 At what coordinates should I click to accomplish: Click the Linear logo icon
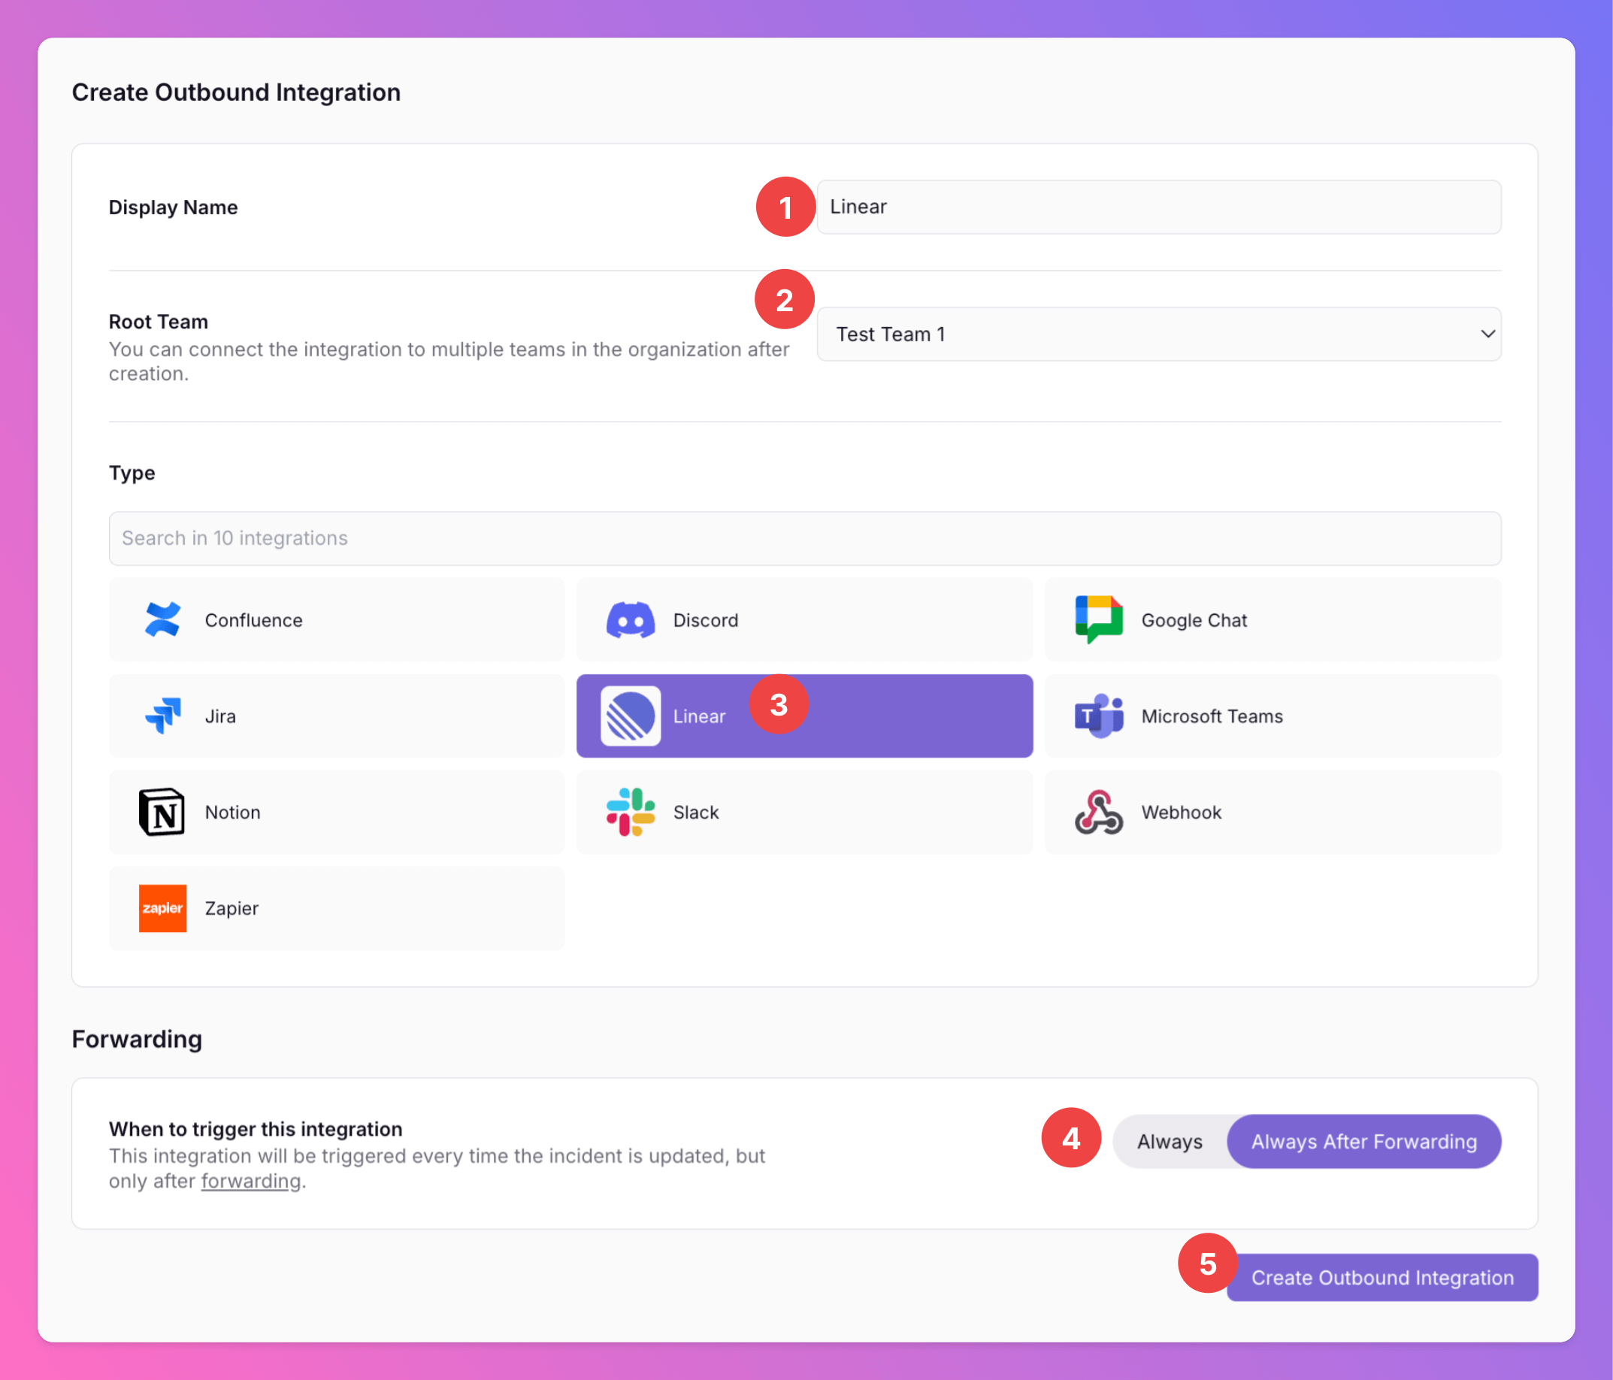coord(630,716)
